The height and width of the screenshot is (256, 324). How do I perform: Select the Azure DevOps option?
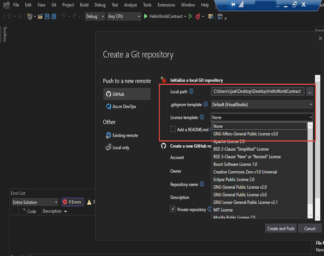(x=123, y=107)
